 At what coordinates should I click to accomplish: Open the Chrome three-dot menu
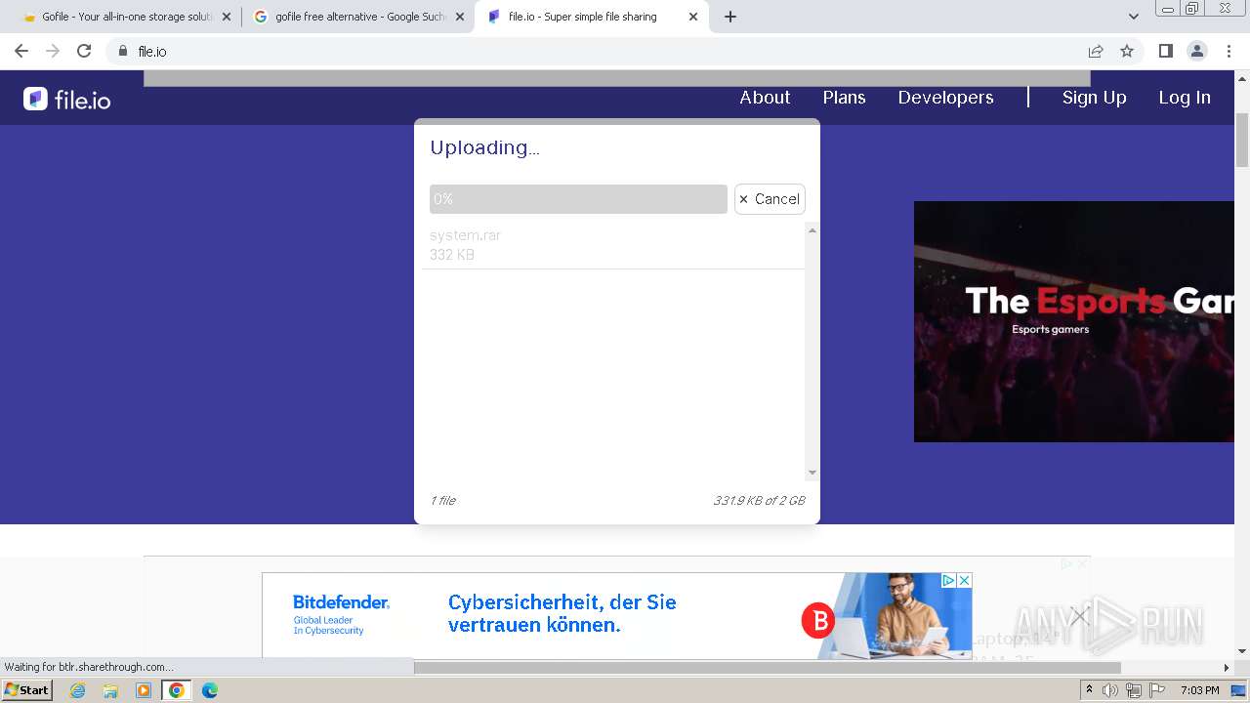(1229, 51)
